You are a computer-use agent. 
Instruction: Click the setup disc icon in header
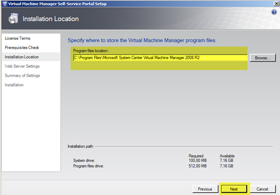tap(13, 19)
